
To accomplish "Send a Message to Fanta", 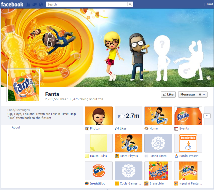I will point(187,94).
